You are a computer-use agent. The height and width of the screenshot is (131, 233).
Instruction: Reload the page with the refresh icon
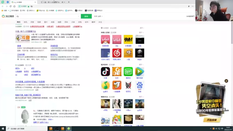pos(10,6)
